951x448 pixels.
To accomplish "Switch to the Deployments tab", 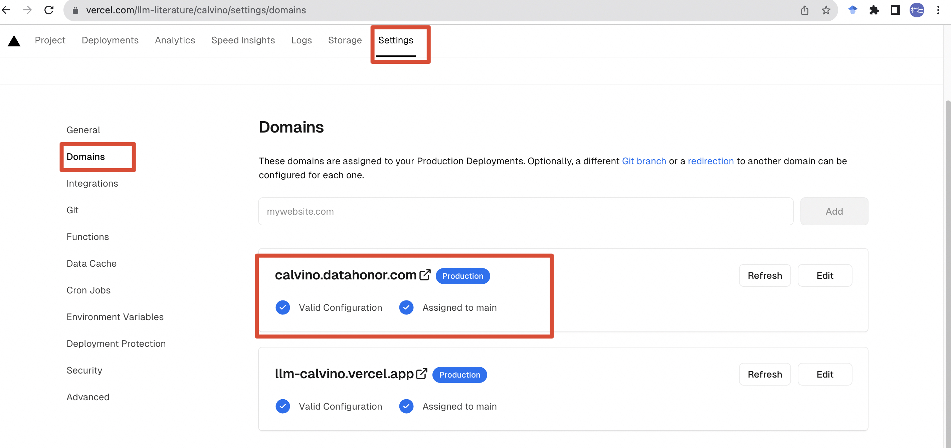I will pos(110,40).
